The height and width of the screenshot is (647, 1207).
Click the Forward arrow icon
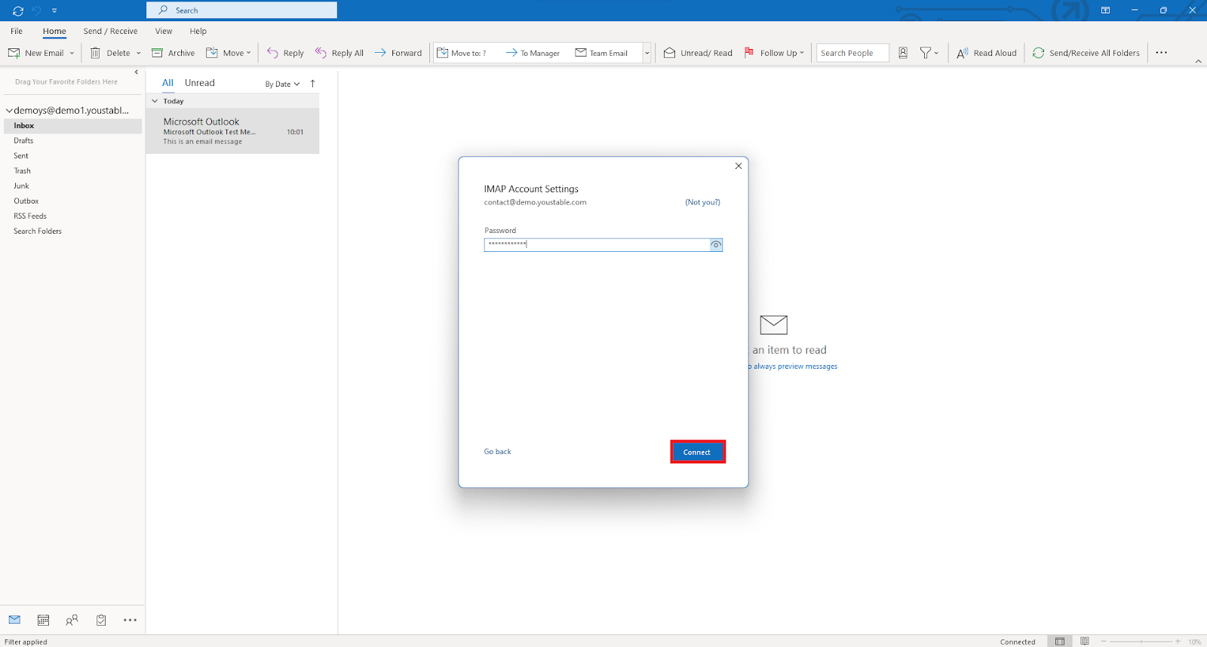(x=380, y=53)
